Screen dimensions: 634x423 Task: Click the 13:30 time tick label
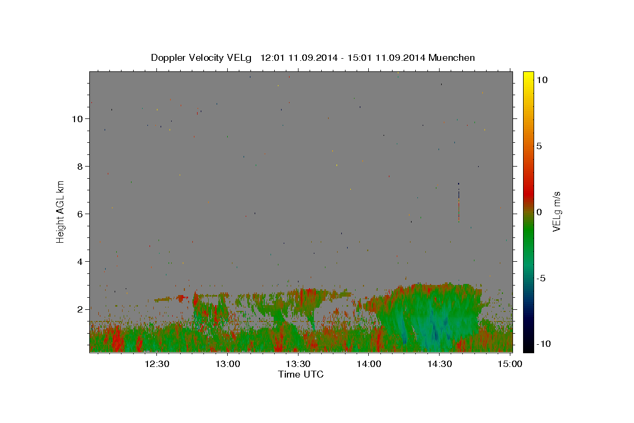click(298, 364)
